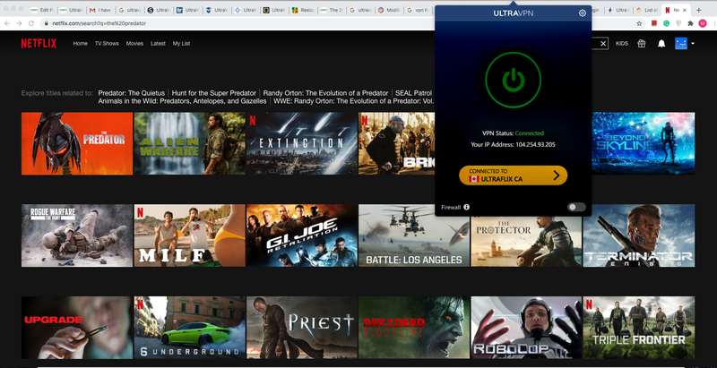Image resolution: width=717 pixels, height=368 pixels.
Task: Go to Netflix Home
Action: (x=80, y=44)
